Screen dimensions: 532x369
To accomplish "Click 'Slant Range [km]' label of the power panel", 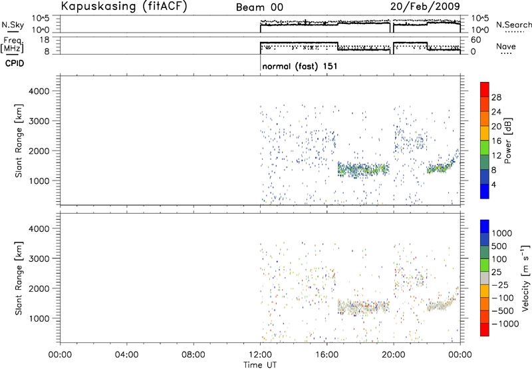I will point(19,141).
